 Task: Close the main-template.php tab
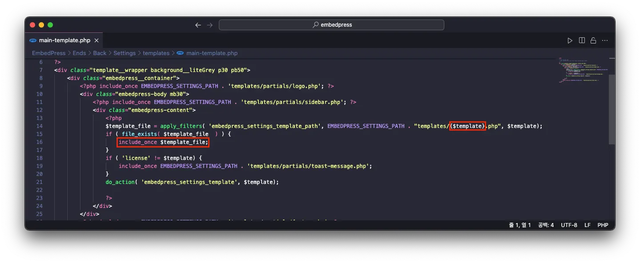click(97, 40)
